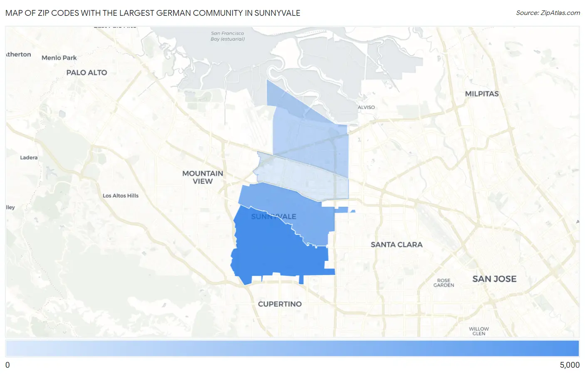
Task: Click the MOUNTAIN VIEW map label
Action: click(x=203, y=177)
